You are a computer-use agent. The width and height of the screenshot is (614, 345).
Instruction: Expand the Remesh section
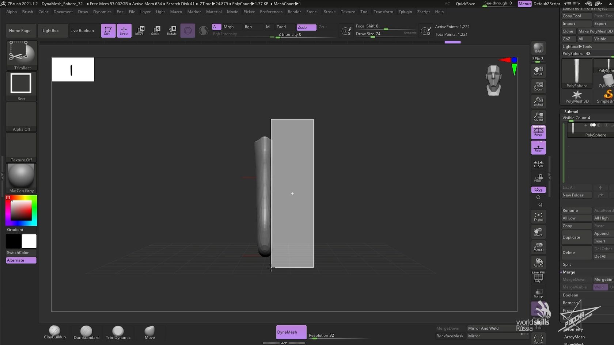click(x=571, y=303)
